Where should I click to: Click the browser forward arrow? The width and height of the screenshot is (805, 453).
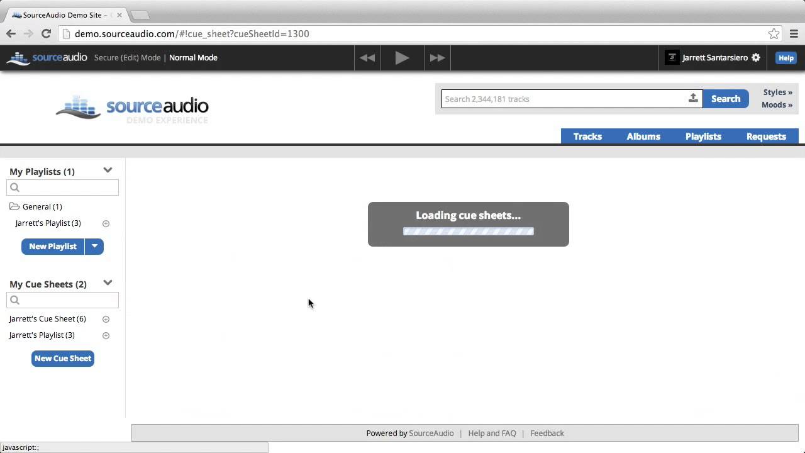tap(28, 34)
